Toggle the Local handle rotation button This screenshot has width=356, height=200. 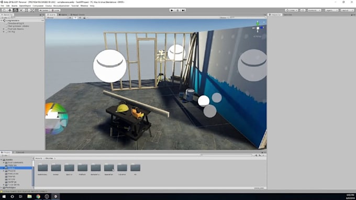pyautogui.click(x=55, y=10)
